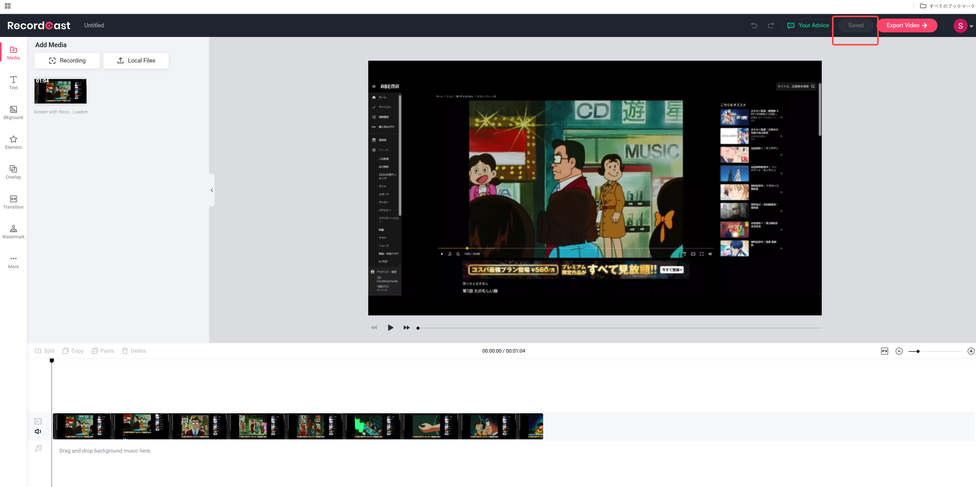The height and width of the screenshot is (487, 976).
Task: Open the Transition panel
Action: pyautogui.click(x=13, y=202)
